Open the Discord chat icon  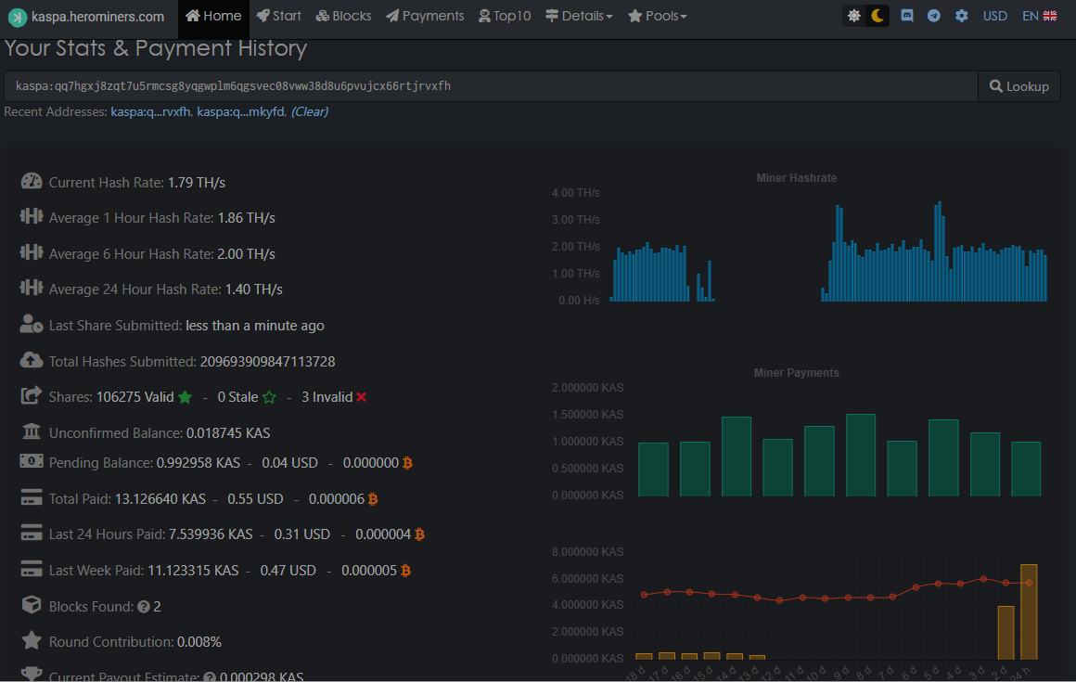click(907, 16)
